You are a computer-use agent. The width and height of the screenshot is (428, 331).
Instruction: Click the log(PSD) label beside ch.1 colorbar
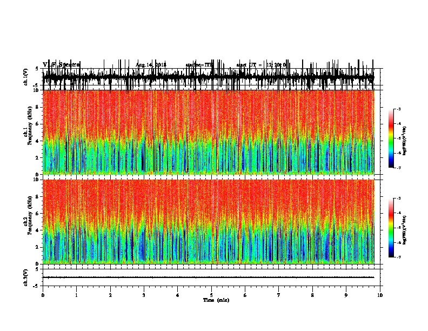tap(405, 141)
